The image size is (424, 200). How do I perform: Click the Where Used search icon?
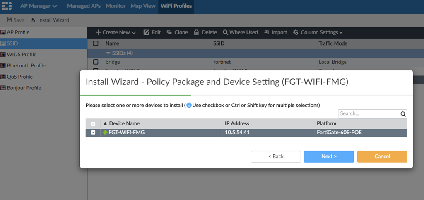coord(225,32)
